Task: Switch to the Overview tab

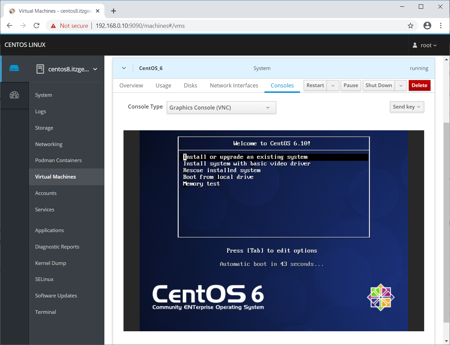Action: coord(131,85)
